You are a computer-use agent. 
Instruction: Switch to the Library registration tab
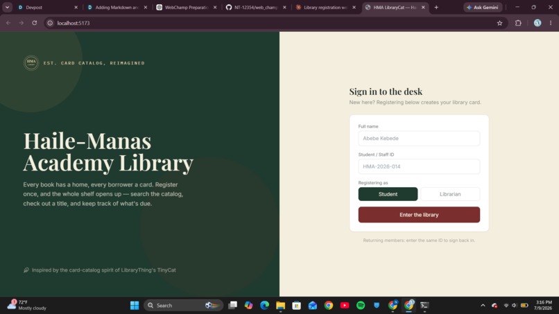click(x=325, y=7)
